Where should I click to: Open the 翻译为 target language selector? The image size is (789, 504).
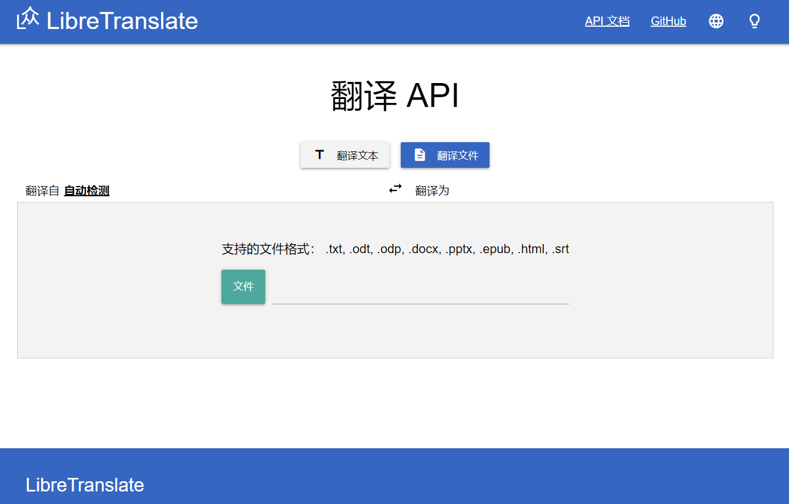pos(432,191)
